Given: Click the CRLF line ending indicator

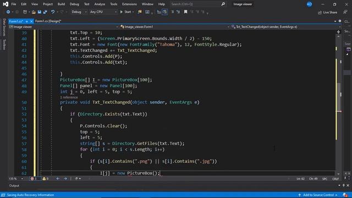Looking at the screenshot, I should point(335,179).
